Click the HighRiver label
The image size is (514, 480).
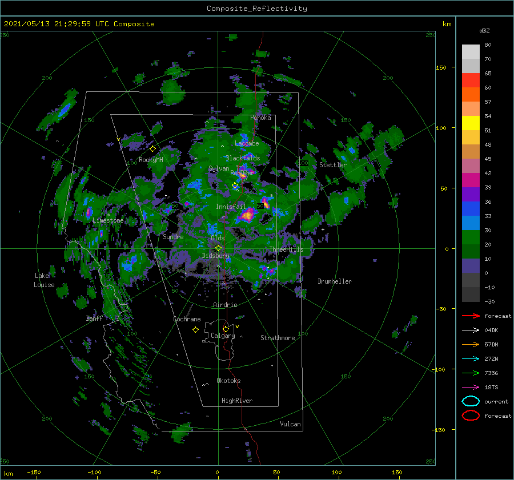coord(237,401)
